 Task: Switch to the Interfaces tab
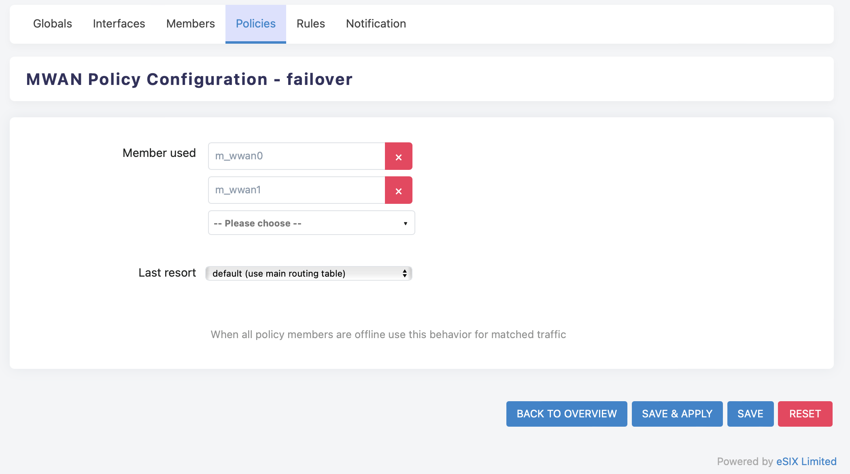119,24
